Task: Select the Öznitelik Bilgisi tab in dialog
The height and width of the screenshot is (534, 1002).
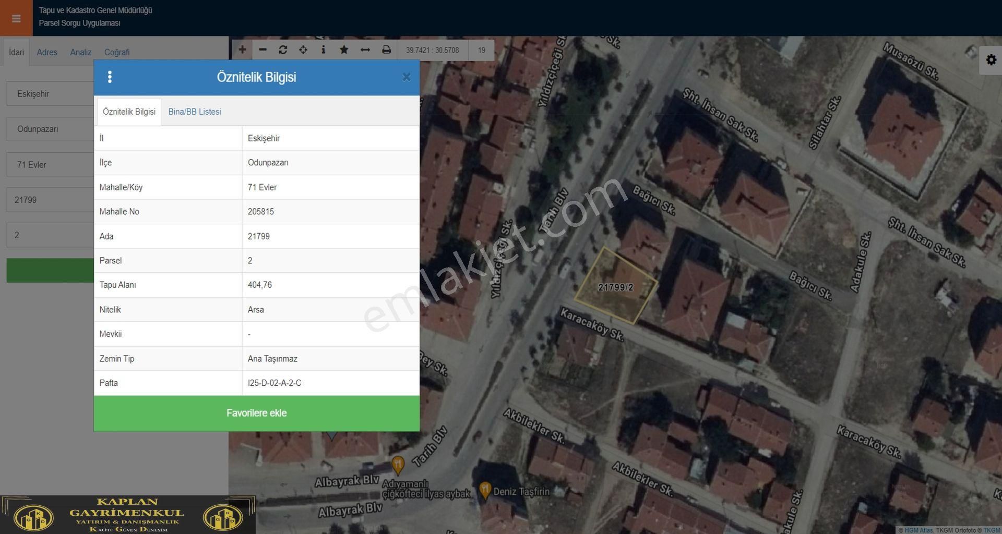Action: [129, 112]
